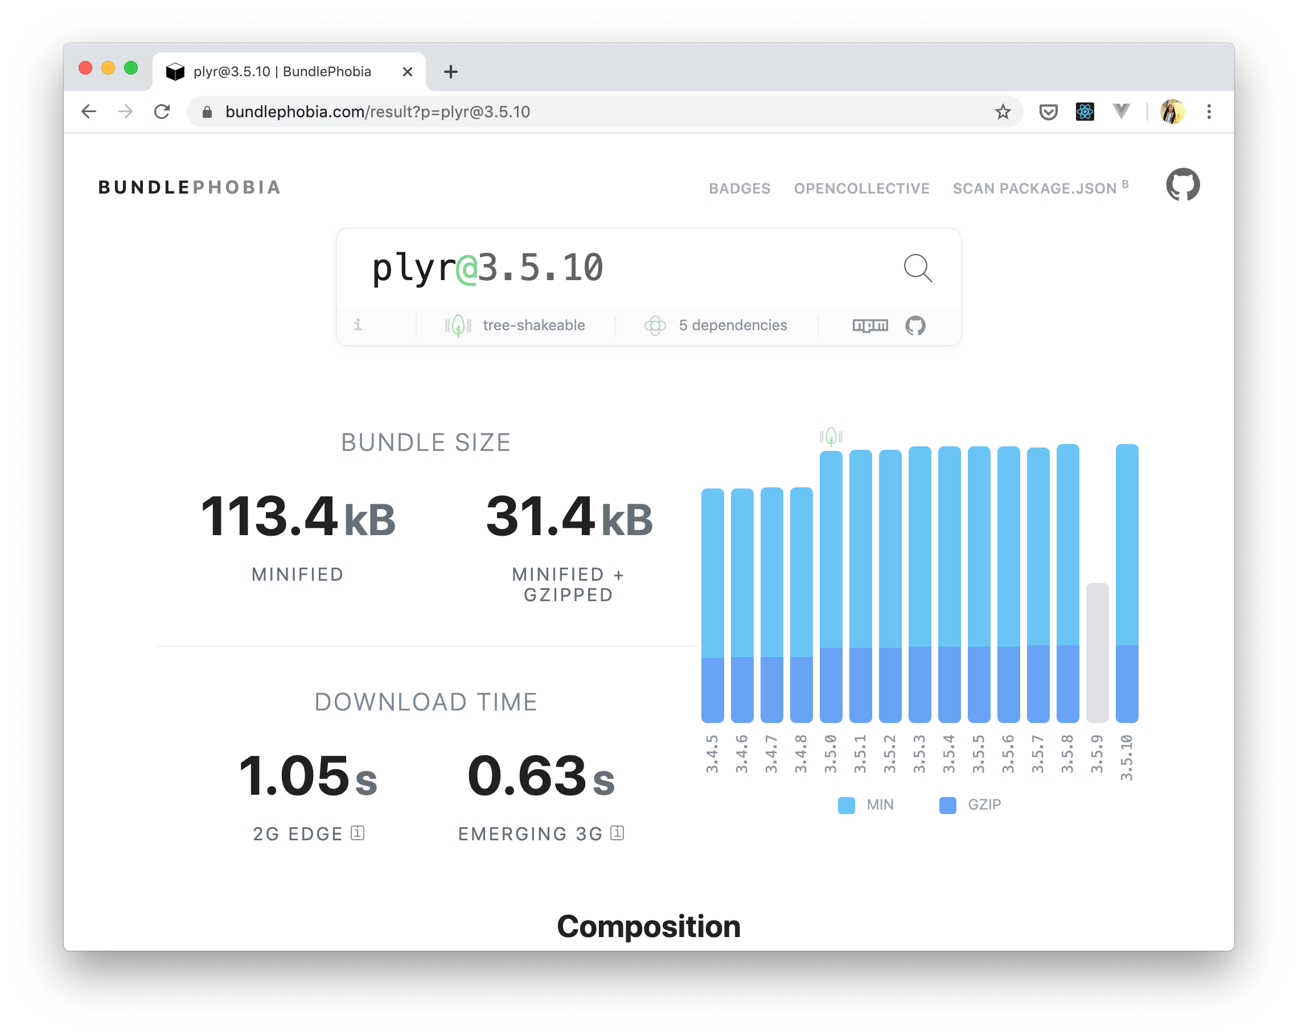Click the 2G EDGE info icon
Viewport: 1298px width, 1035px height.
358,833
